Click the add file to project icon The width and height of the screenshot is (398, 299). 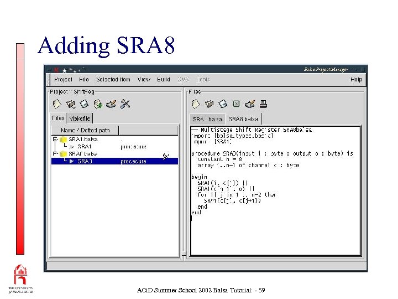(98, 104)
